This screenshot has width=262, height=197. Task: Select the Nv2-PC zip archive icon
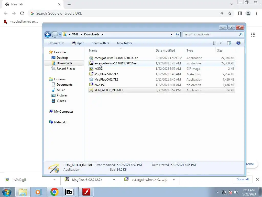tap(91, 85)
